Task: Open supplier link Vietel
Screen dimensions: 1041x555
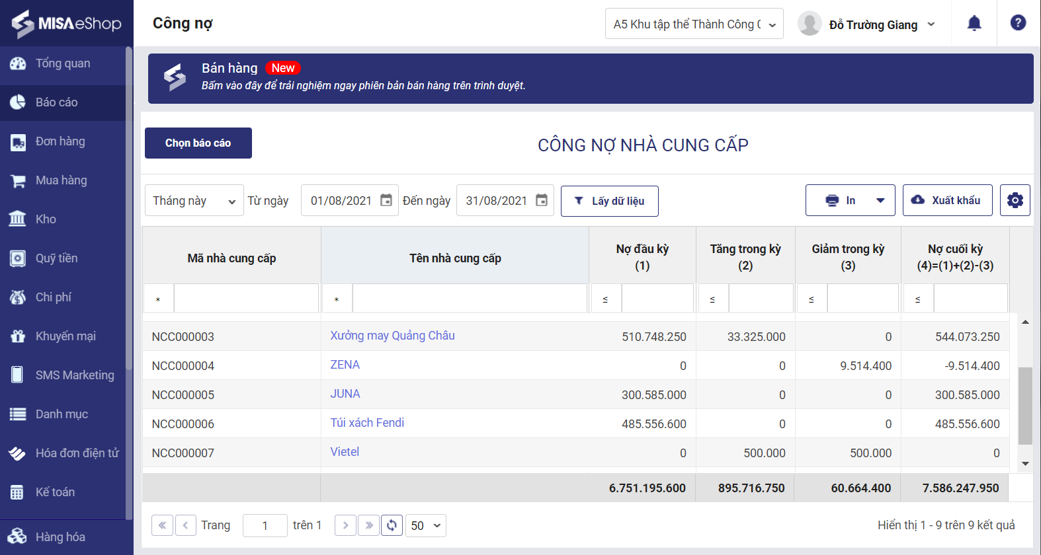Action: [345, 452]
